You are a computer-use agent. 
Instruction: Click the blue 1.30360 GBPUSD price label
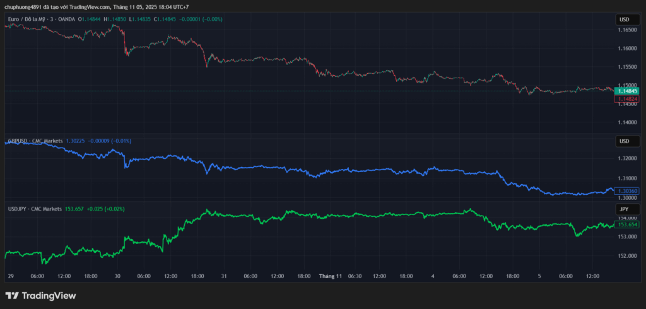pyautogui.click(x=628, y=191)
